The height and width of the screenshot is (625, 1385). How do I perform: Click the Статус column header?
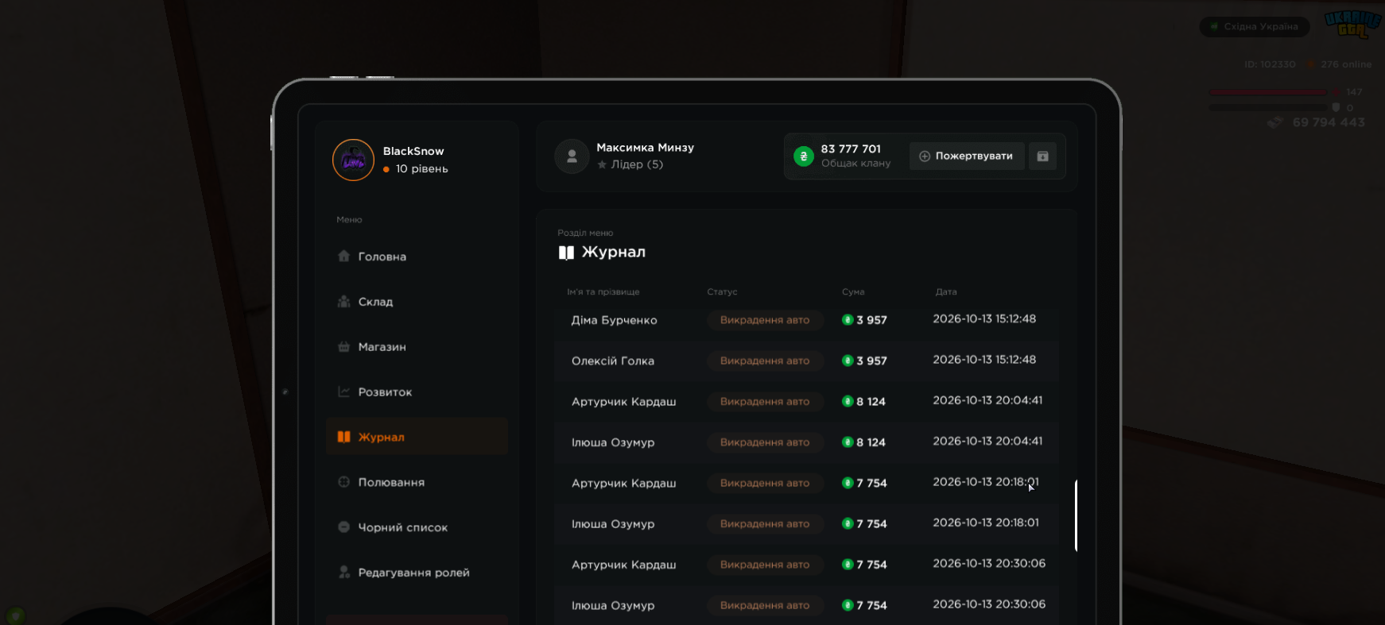click(722, 291)
